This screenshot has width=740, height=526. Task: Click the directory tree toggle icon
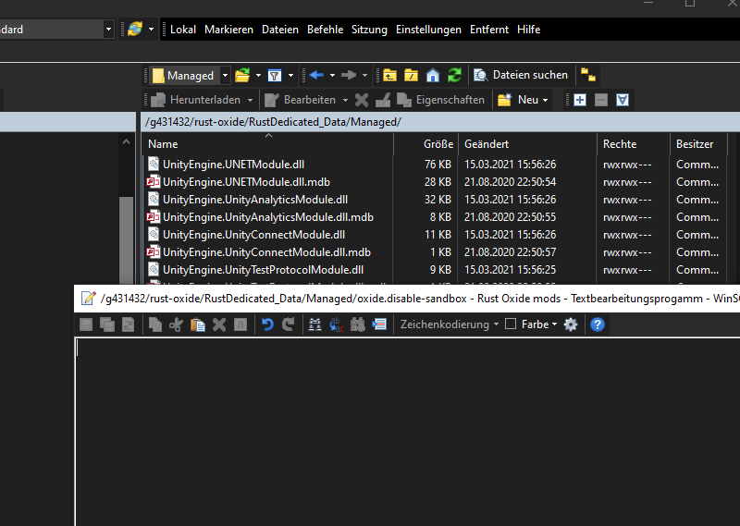point(588,75)
